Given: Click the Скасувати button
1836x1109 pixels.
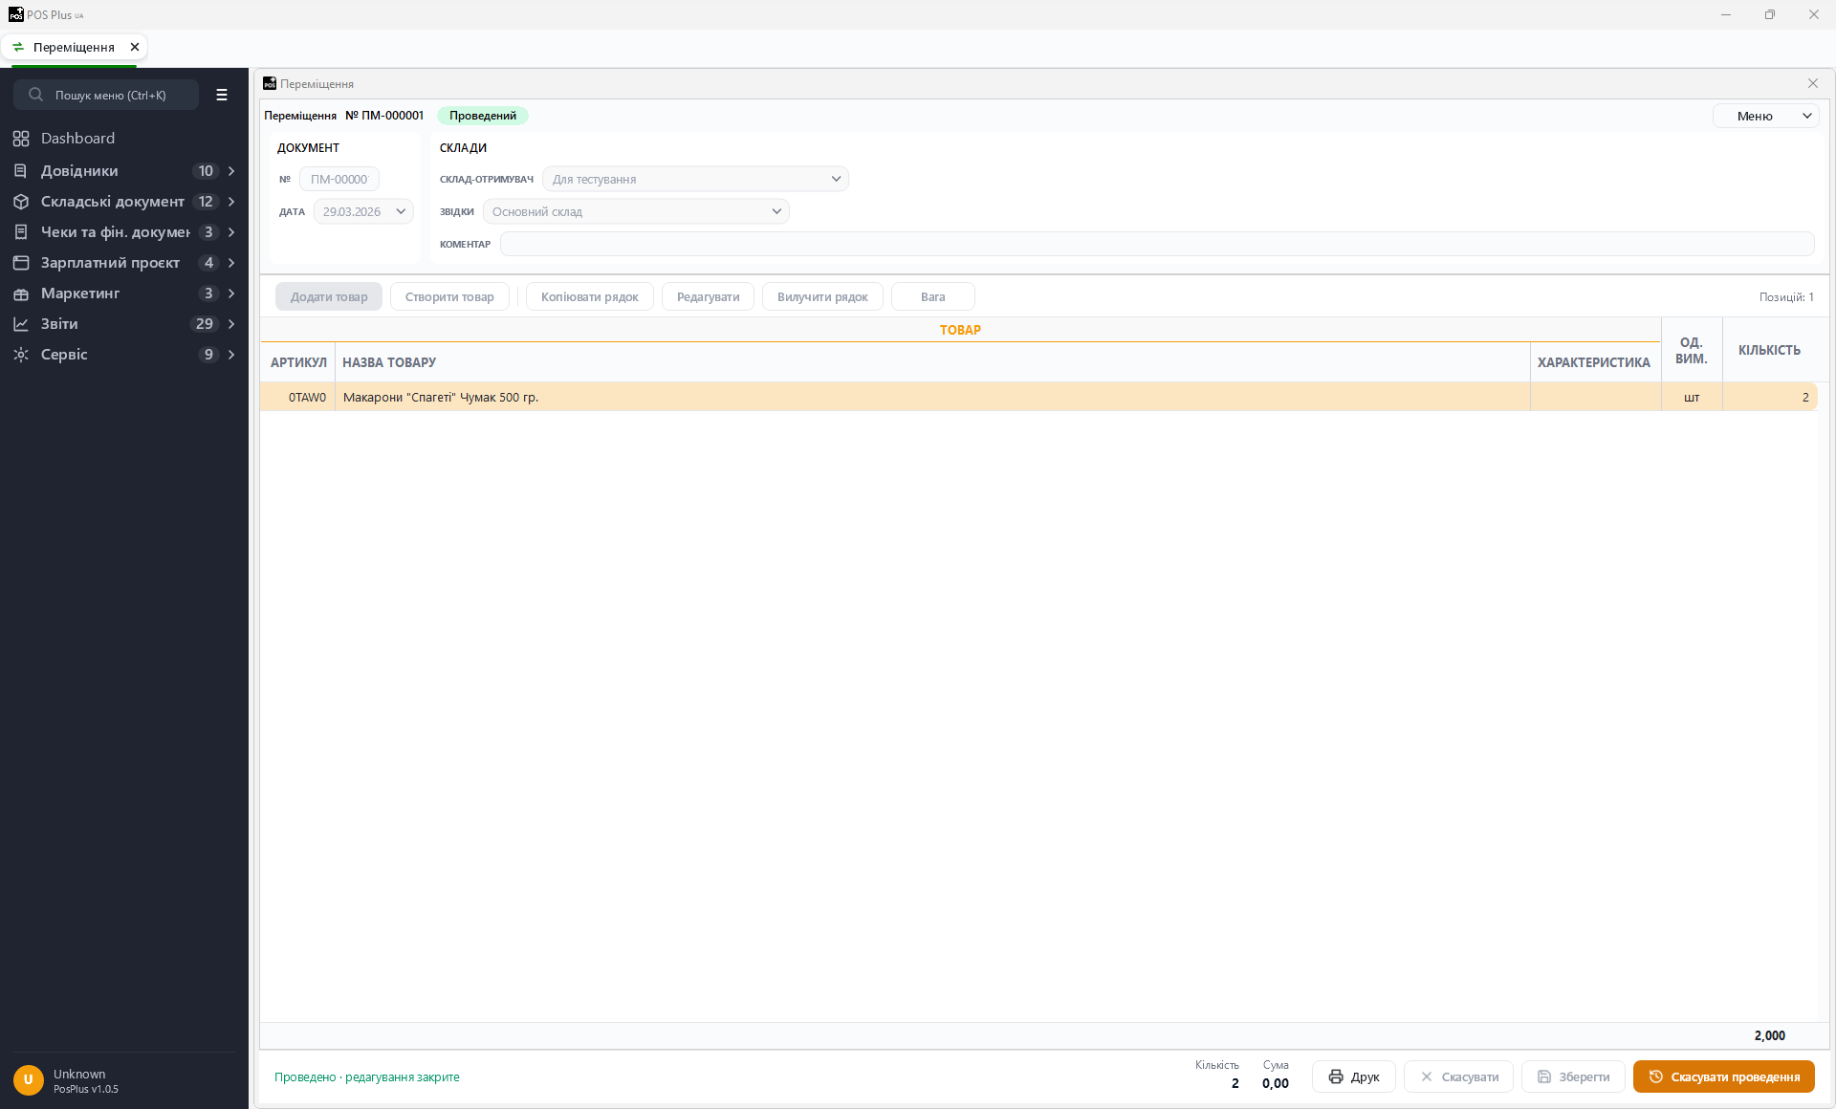Looking at the screenshot, I should pyautogui.click(x=1458, y=1076).
